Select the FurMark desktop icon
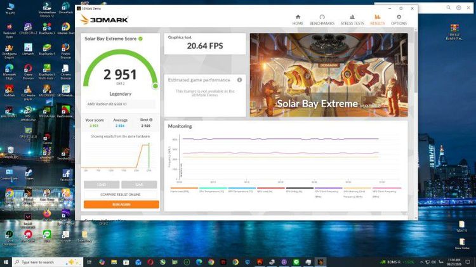The width and height of the screenshot is (476, 267). [9, 91]
